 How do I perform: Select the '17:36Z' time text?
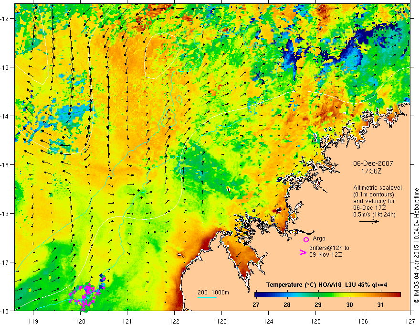pos(371,171)
